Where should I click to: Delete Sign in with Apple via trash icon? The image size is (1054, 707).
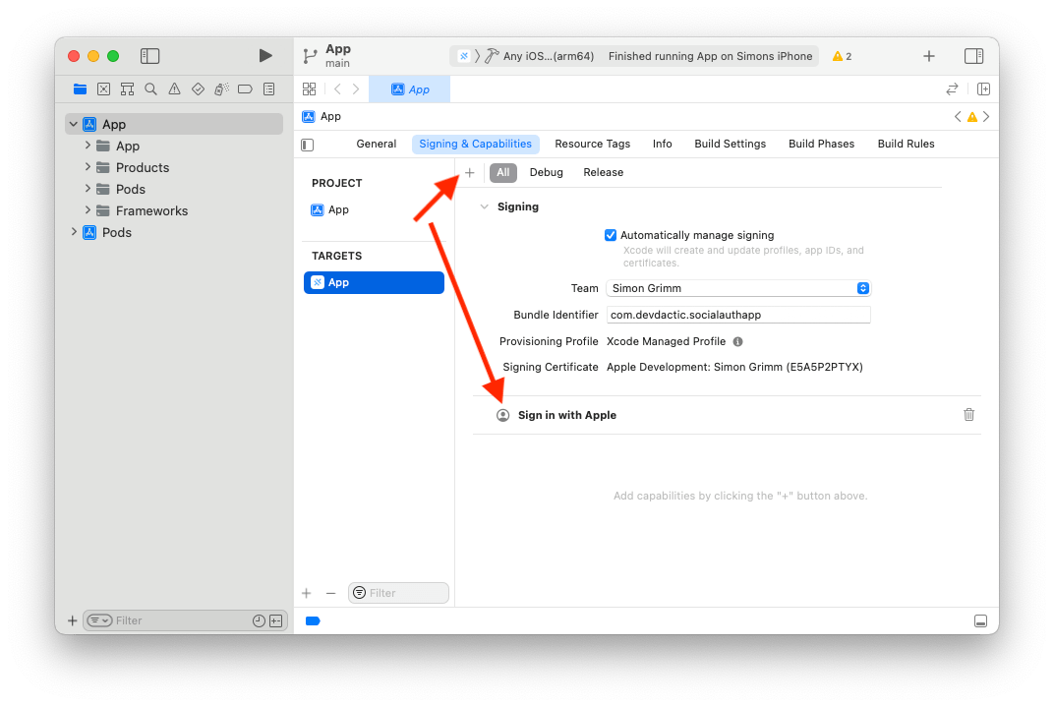click(x=968, y=414)
